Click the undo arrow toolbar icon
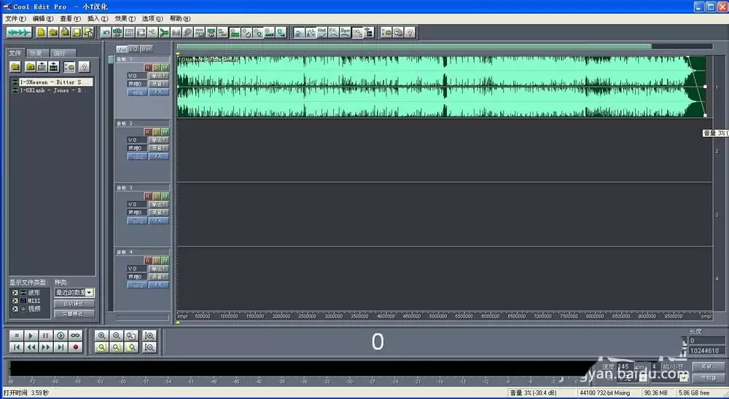Image resolution: width=729 pixels, height=399 pixels. point(106,33)
